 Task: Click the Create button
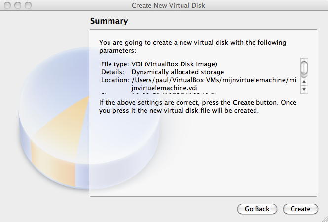click(x=300, y=209)
